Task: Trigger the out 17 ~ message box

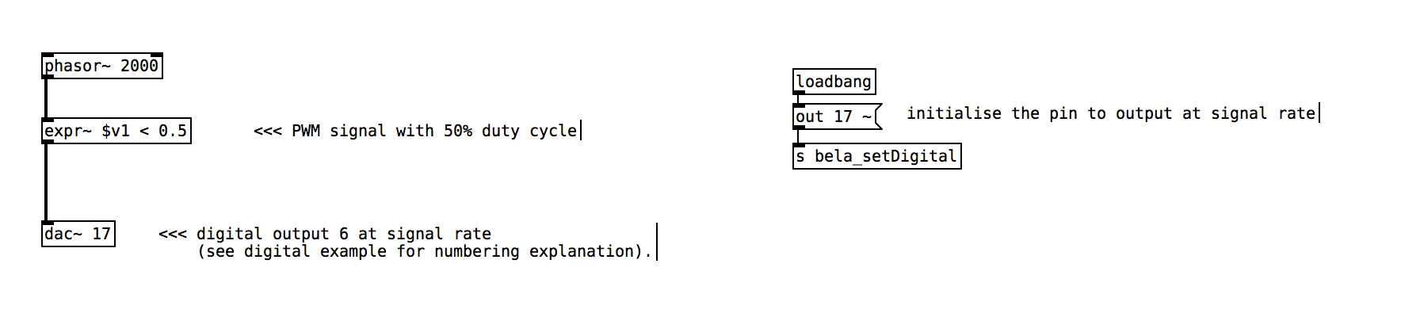Action: tap(837, 116)
